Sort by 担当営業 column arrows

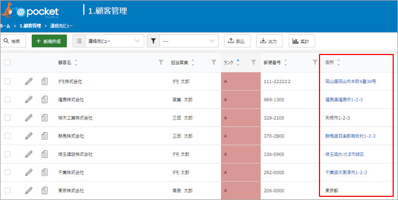click(193, 63)
